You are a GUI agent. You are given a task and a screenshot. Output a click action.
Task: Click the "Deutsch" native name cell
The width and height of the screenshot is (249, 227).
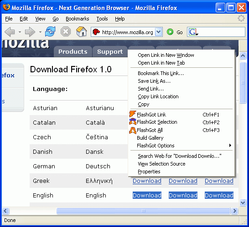tap(98, 166)
